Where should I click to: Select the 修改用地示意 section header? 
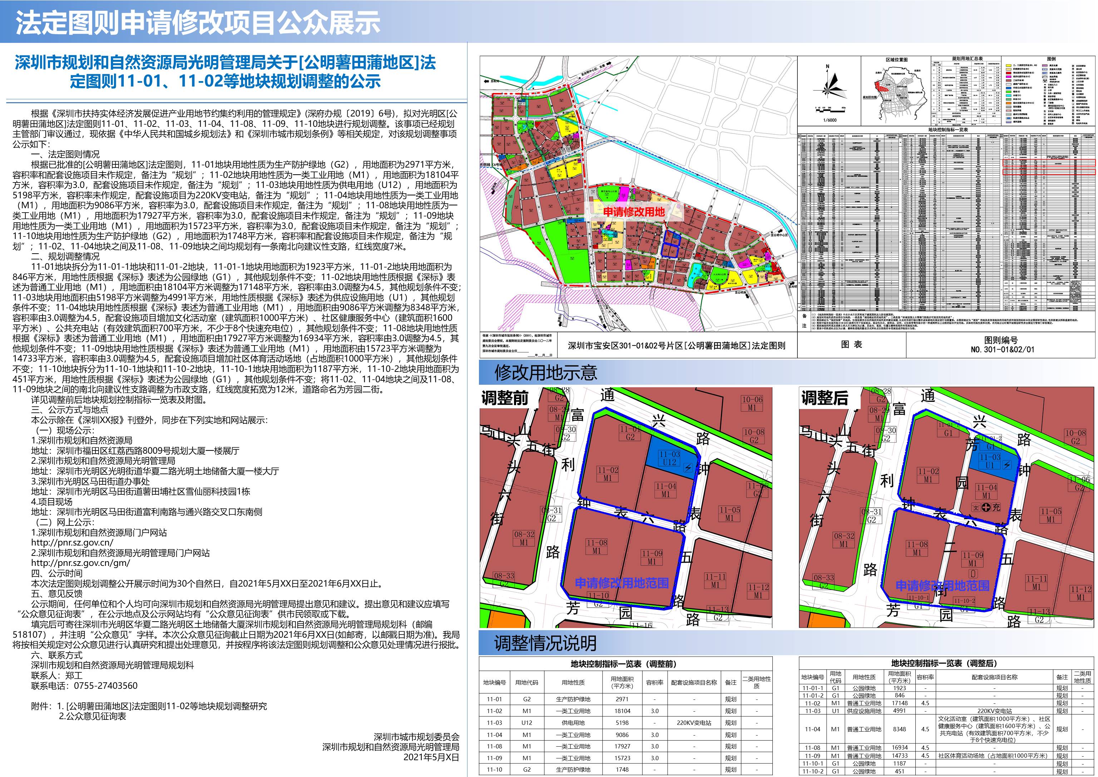[x=546, y=373]
